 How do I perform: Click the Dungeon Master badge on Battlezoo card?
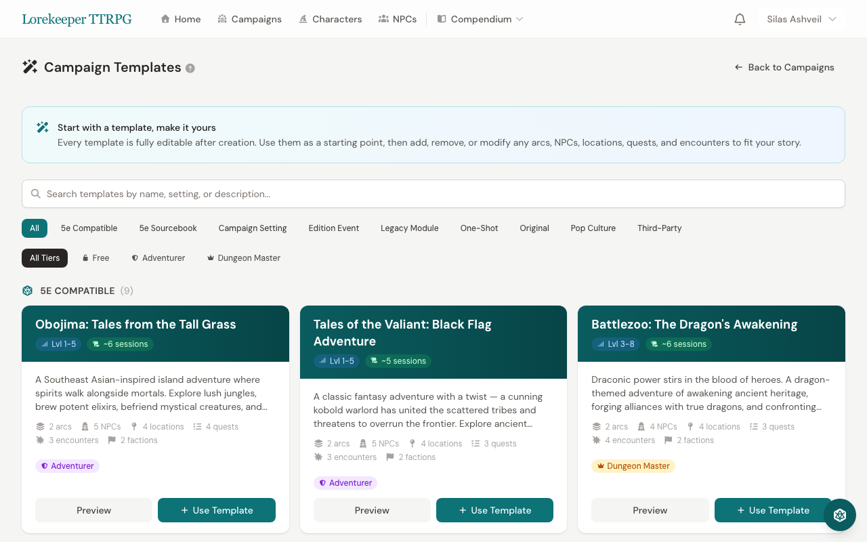633,466
